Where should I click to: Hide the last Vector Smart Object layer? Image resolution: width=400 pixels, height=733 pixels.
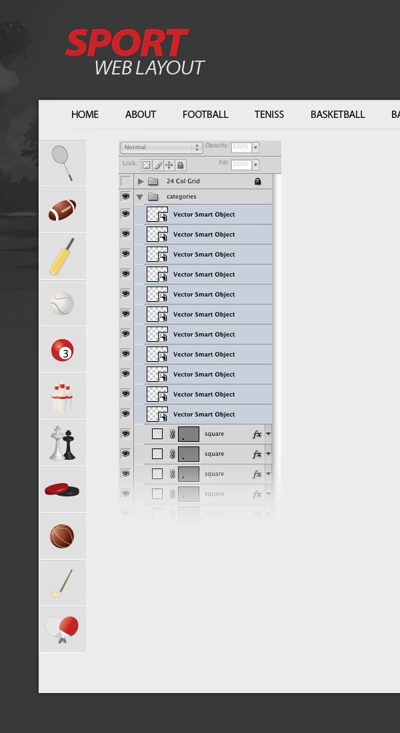(x=126, y=414)
